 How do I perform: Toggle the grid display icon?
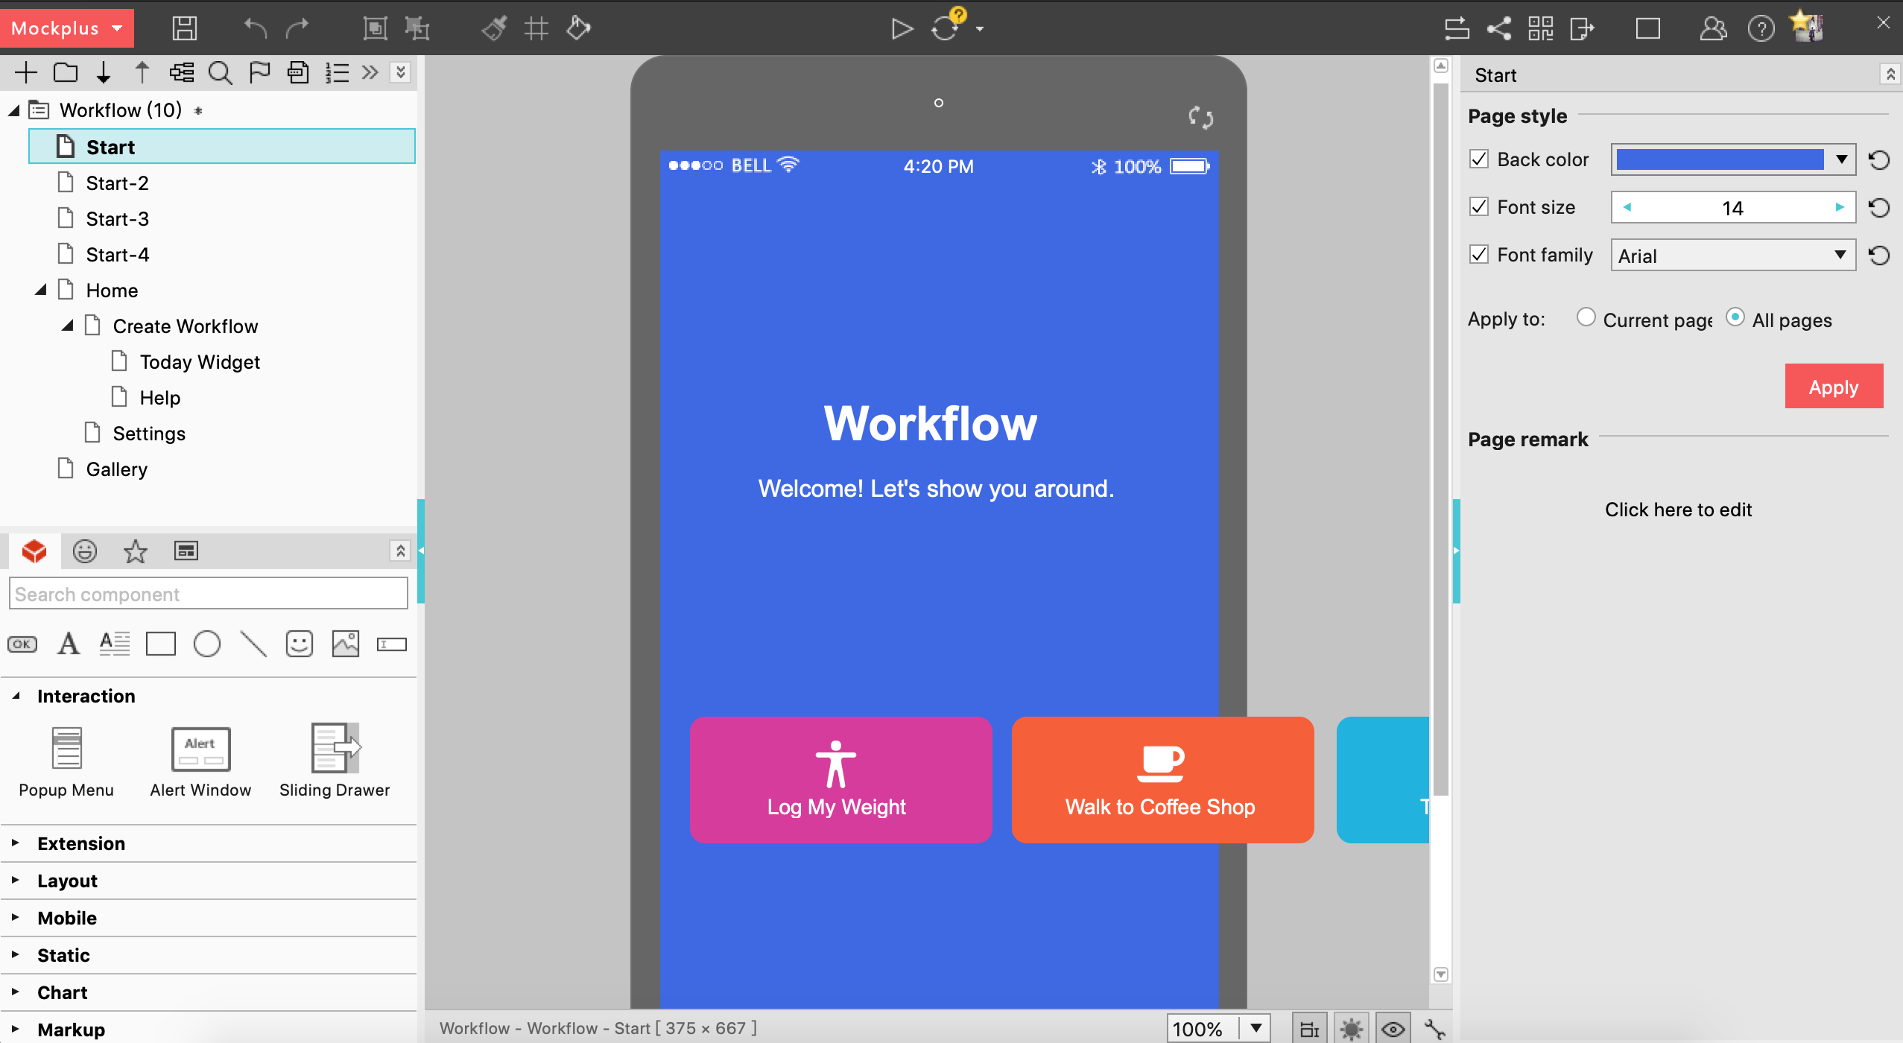(x=536, y=28)
